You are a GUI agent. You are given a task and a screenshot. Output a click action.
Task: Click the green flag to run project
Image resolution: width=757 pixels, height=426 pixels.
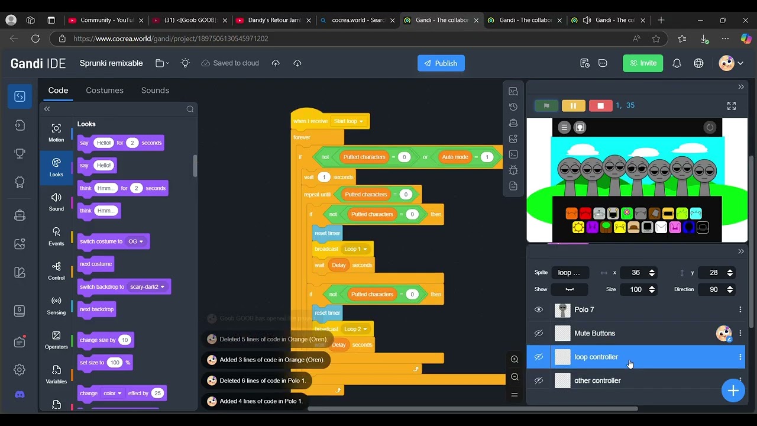point(546,106)
